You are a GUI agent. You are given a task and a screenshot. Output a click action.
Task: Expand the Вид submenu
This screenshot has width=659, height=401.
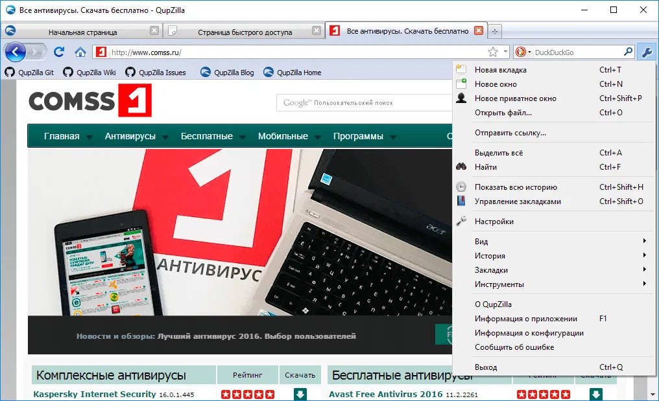click(554, 242)
